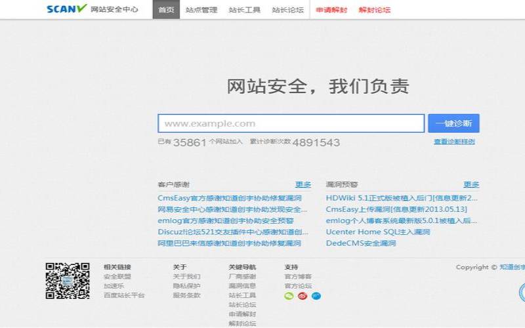Click the 客户感谢 section heading
This screenshot has height=328, width=525.
(173, 184)
